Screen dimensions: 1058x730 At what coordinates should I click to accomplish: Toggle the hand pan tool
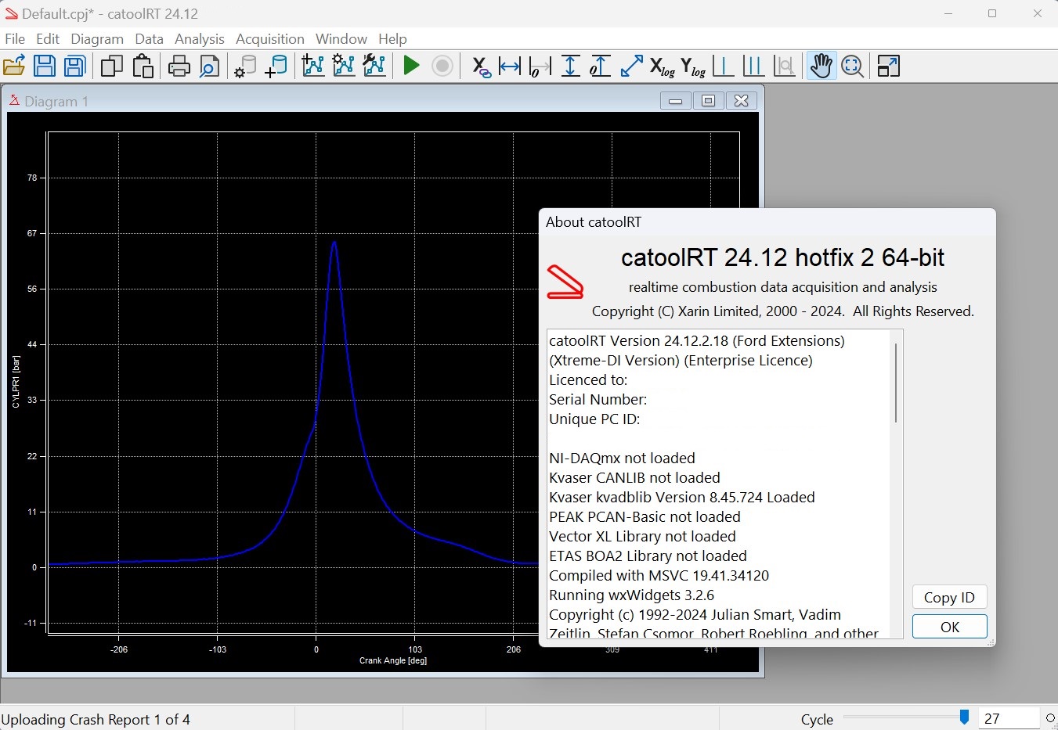tap(821, 67)
